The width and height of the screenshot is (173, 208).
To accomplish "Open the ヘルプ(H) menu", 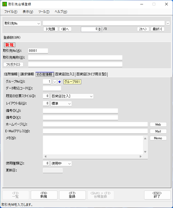I will tap(61, 12).
